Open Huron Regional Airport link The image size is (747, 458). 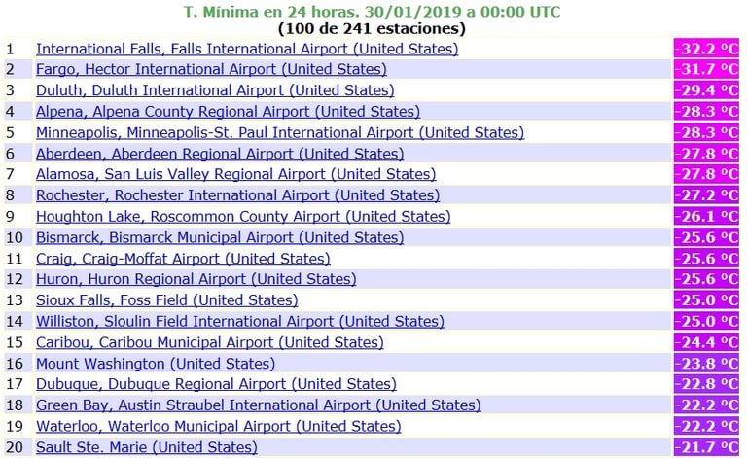coord(196,279)
